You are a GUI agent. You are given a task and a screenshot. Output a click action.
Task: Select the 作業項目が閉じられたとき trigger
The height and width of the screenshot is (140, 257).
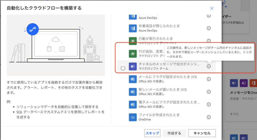(x=159, y=26)
